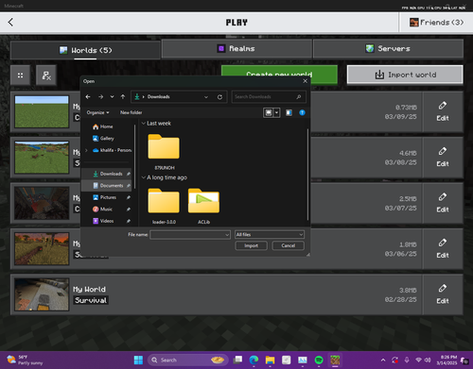Expand the view options dropdown arrow

[276, 112]
